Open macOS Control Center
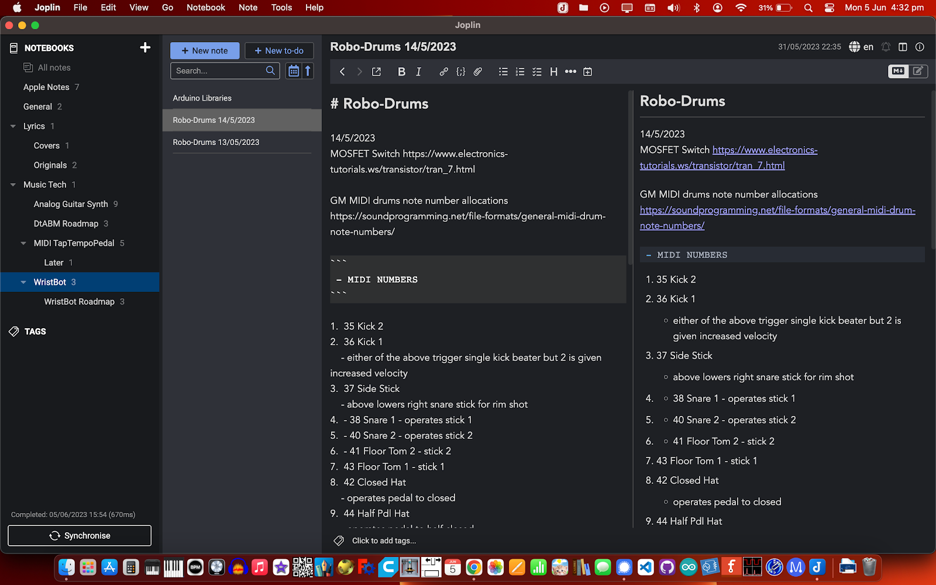The width and height of the screenshot is (936, 585). tap(830, 8)
